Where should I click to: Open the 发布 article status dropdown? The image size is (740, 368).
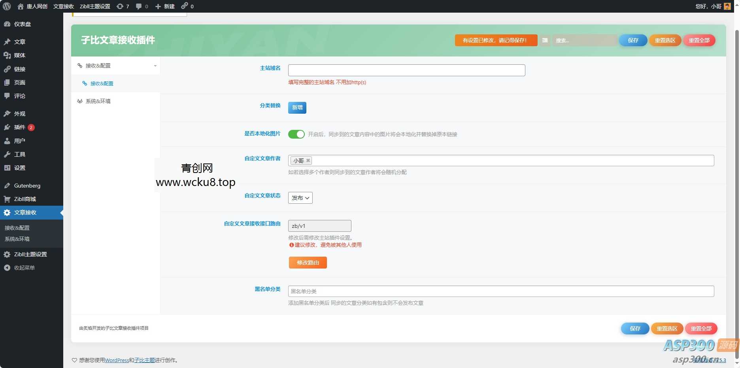[300, 198]
